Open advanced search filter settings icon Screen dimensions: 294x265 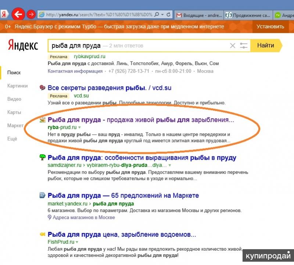click(x=244, y=46)
